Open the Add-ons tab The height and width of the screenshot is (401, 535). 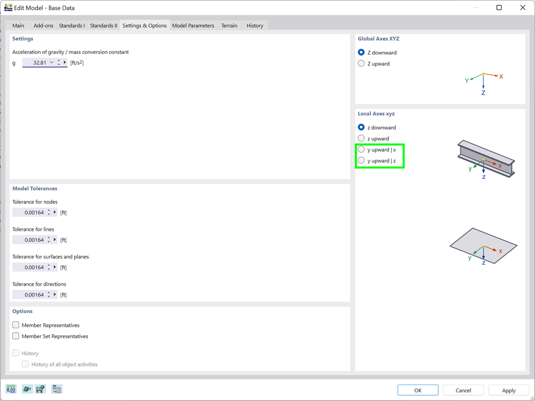click(43, 26)
